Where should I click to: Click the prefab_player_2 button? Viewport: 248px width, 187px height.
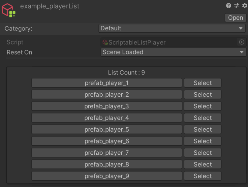[x=107, y=95]
